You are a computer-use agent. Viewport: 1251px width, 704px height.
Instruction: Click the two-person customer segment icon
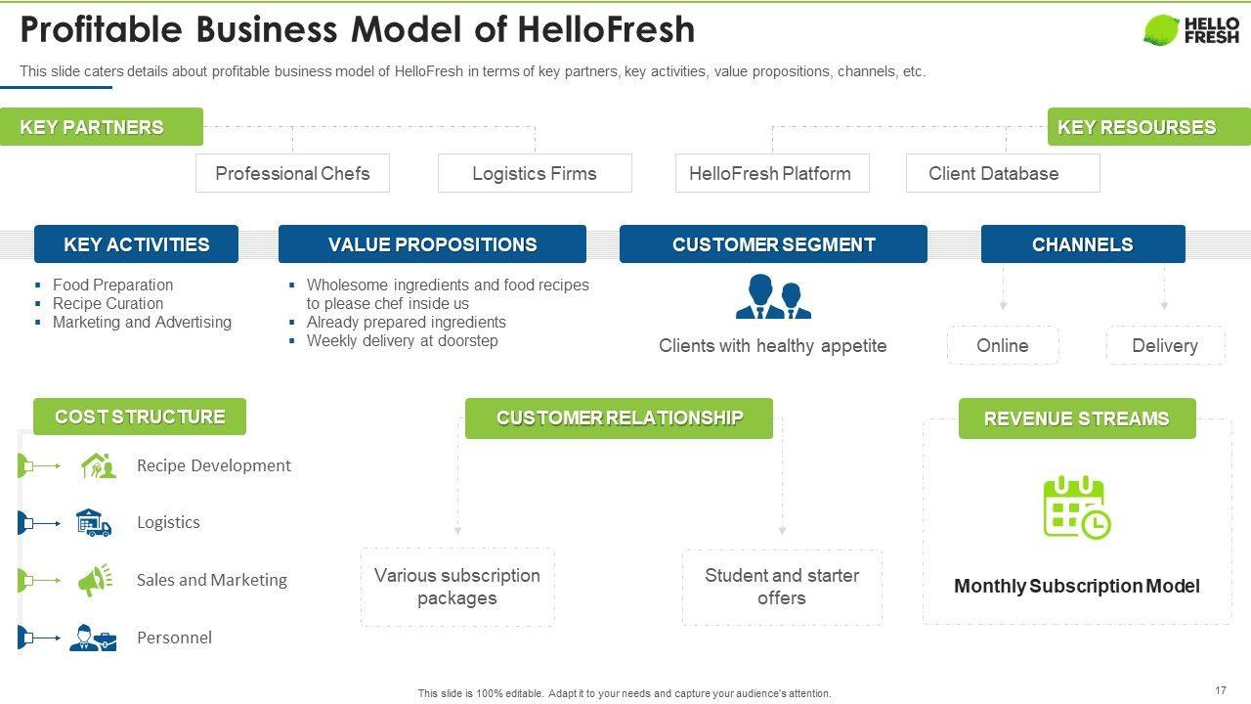coord(773,297)
